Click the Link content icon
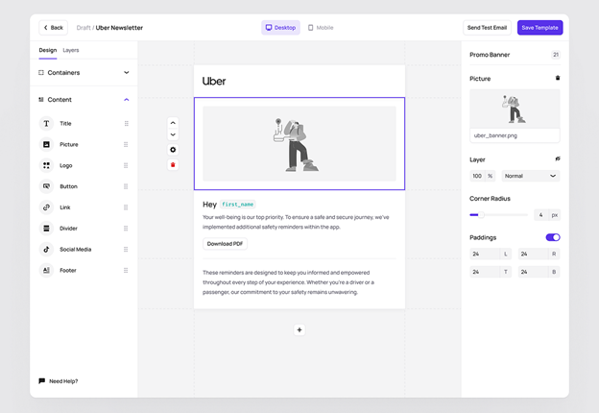The image size is (599, 413). coord(46,207)
